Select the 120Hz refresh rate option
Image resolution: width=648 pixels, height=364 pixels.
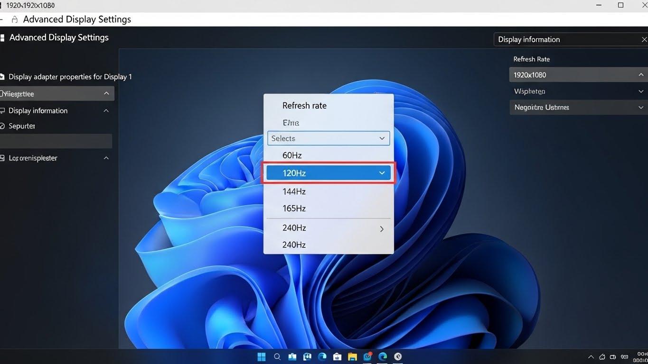(x=329, y=173)
